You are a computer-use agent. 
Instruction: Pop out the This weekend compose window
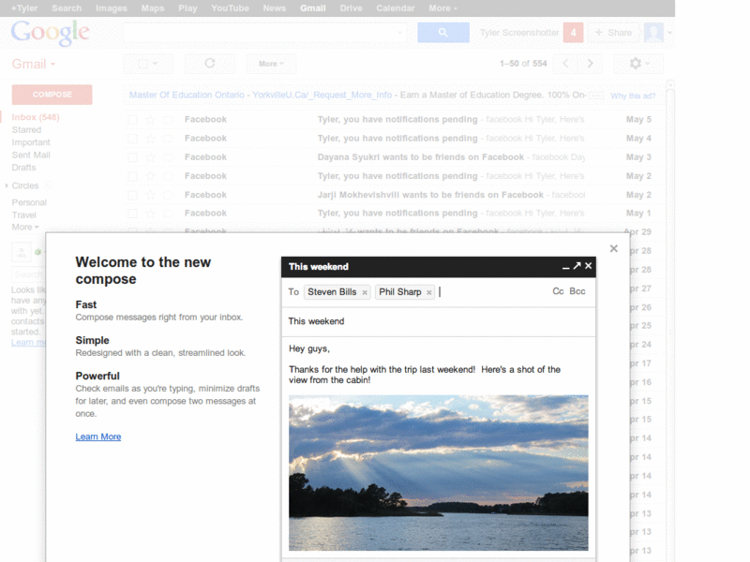click(x=577, y=266)
